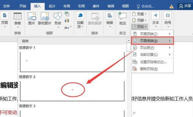
Task: Click the 当前位置 page icon
Action: (135, 54)
